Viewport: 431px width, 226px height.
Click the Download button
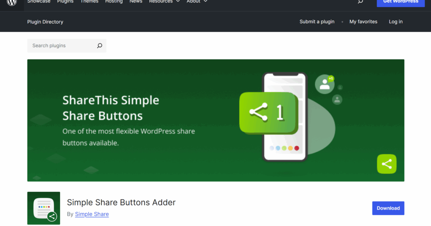click(388, 208)
